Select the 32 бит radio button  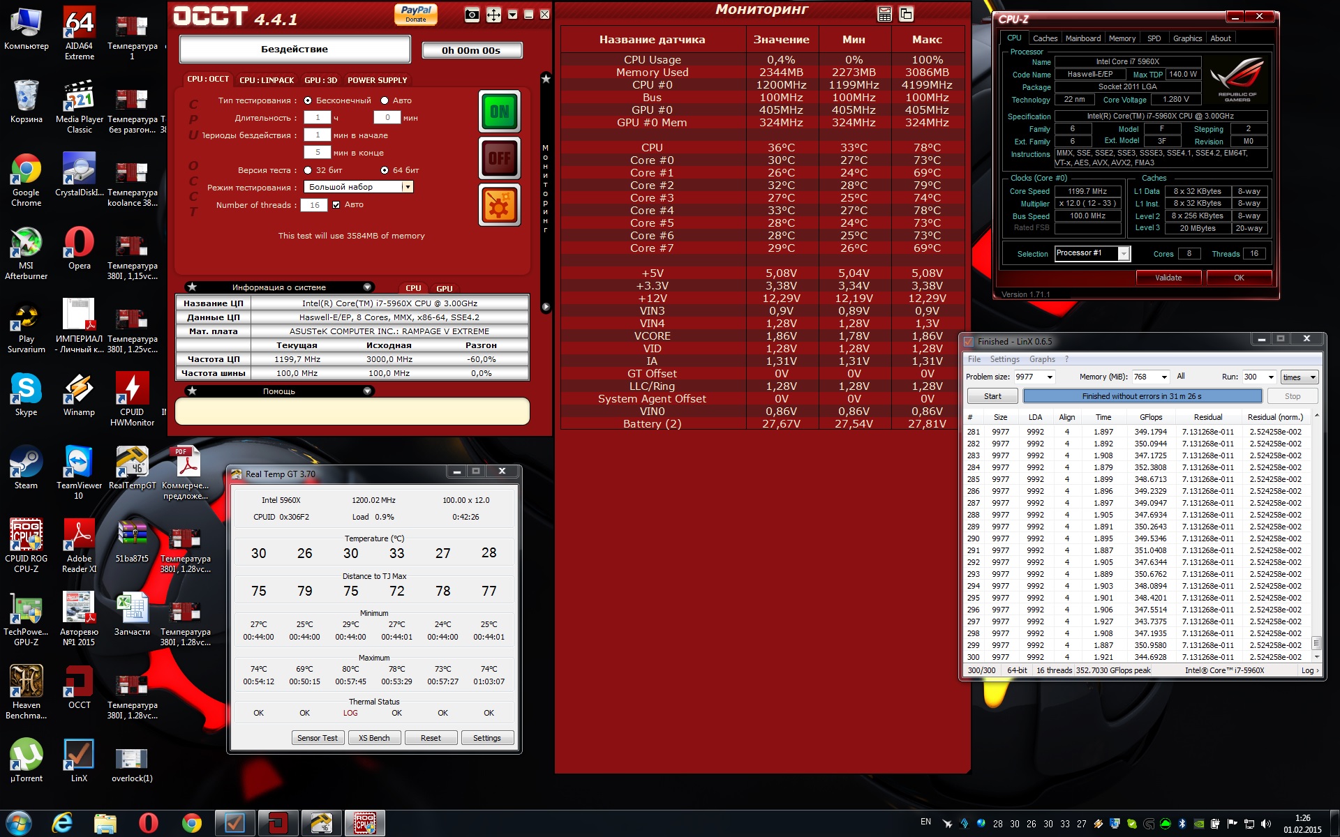tap(308, 170)
